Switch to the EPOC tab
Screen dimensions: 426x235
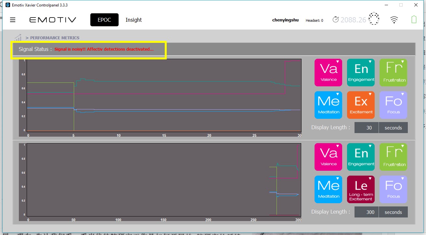click(x=104, y=20)
